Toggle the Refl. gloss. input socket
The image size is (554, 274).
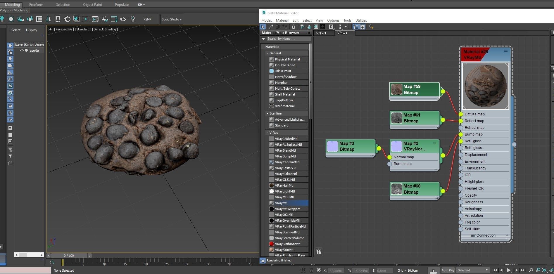tap(461, 141)
